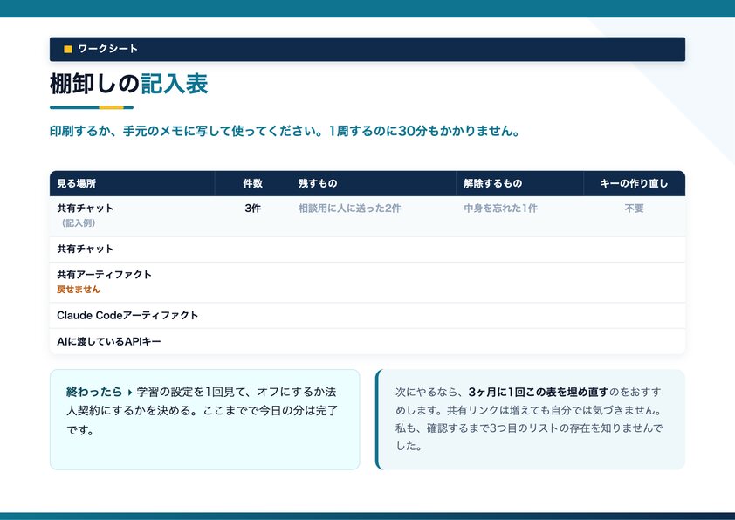Click the 不要 cell

634,209
